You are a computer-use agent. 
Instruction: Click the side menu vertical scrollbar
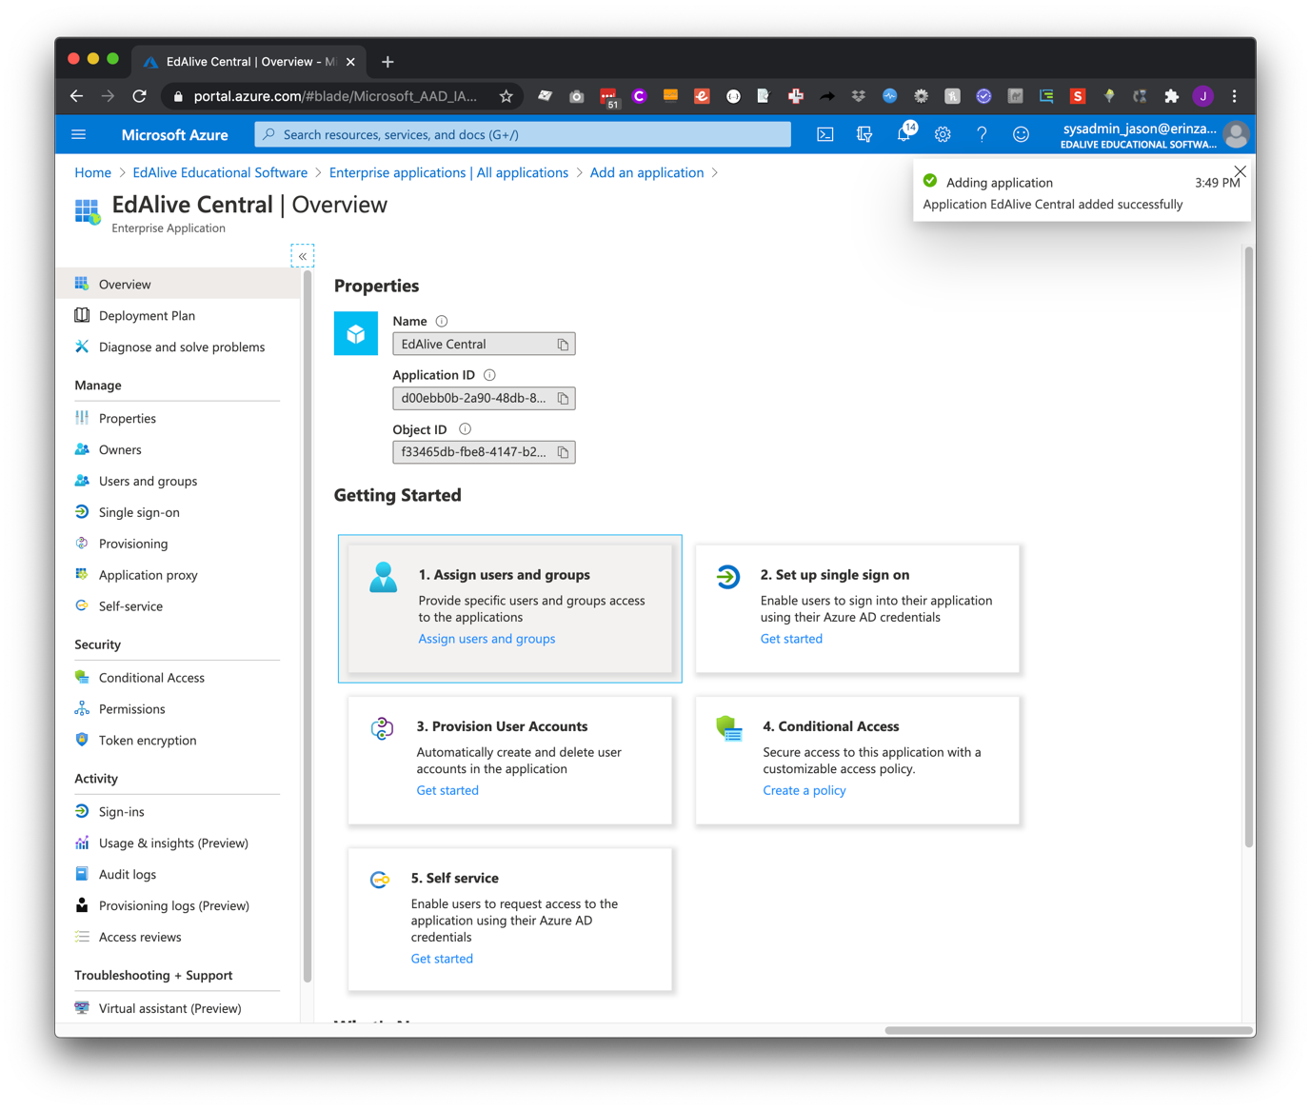[x=307, y=625]
